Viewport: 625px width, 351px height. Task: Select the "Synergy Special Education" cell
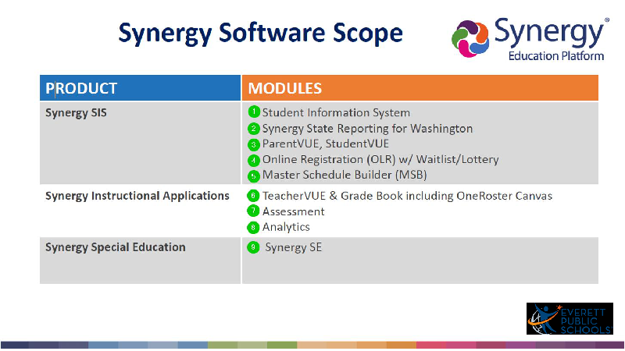[140, 261]
